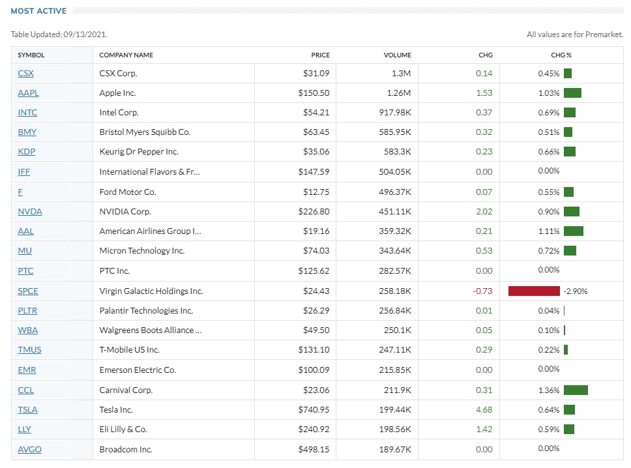The image size is (631, 468).
Task: Click the F symbol for Ford
Action: pyautogui.click(x=20, y=192)
